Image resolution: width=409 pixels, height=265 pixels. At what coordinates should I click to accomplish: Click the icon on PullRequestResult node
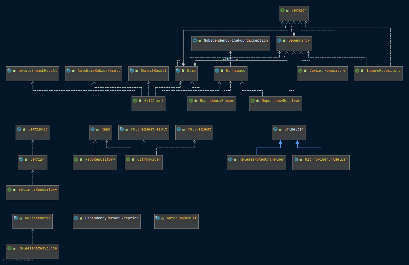pos(122,129)
